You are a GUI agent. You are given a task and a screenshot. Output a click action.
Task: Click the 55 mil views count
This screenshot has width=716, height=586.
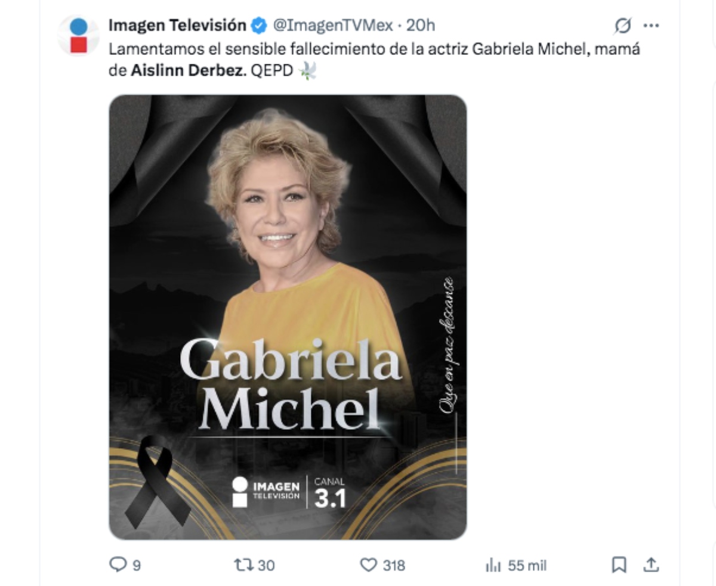pos(527,565)
